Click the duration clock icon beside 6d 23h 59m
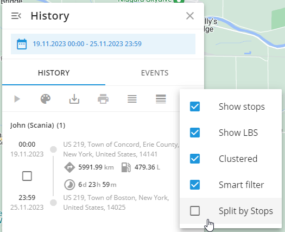The height and width of the screenshot is (232, 285). [x=69, y=185]
